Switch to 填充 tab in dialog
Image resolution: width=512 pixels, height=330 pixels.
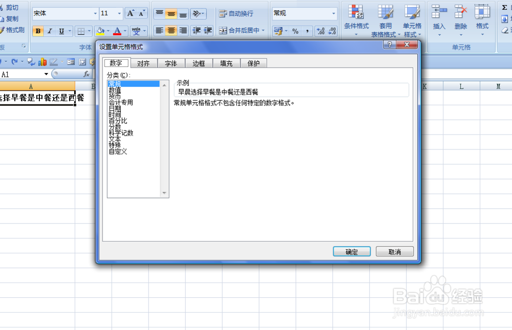226,63
